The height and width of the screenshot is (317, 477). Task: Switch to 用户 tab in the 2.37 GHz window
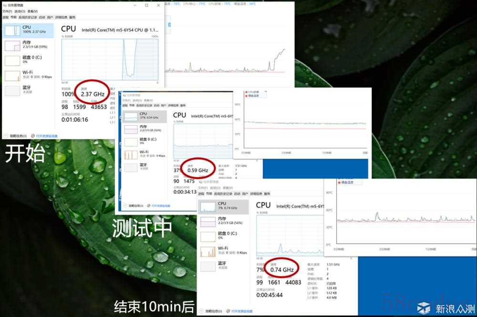[x=50, y=17]
